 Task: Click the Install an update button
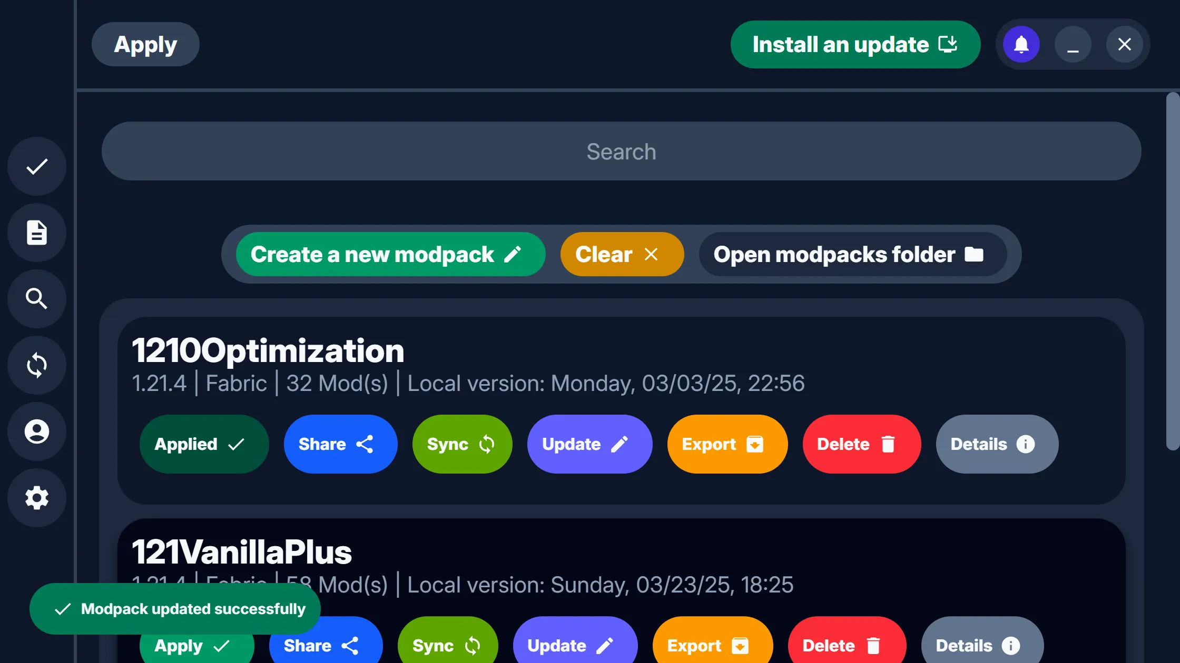click(855, 45)
